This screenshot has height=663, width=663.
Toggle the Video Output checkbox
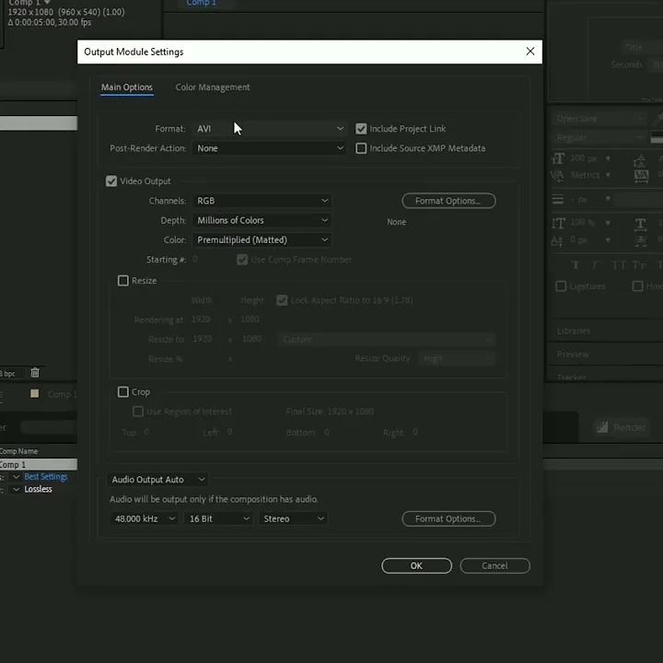coord(111,181)
